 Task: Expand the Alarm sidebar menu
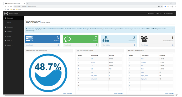(x=14, y=41)
